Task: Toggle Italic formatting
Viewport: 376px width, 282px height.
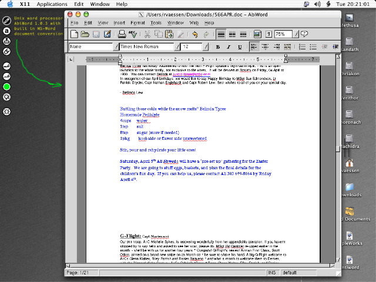Action: [x=229, y=46]
